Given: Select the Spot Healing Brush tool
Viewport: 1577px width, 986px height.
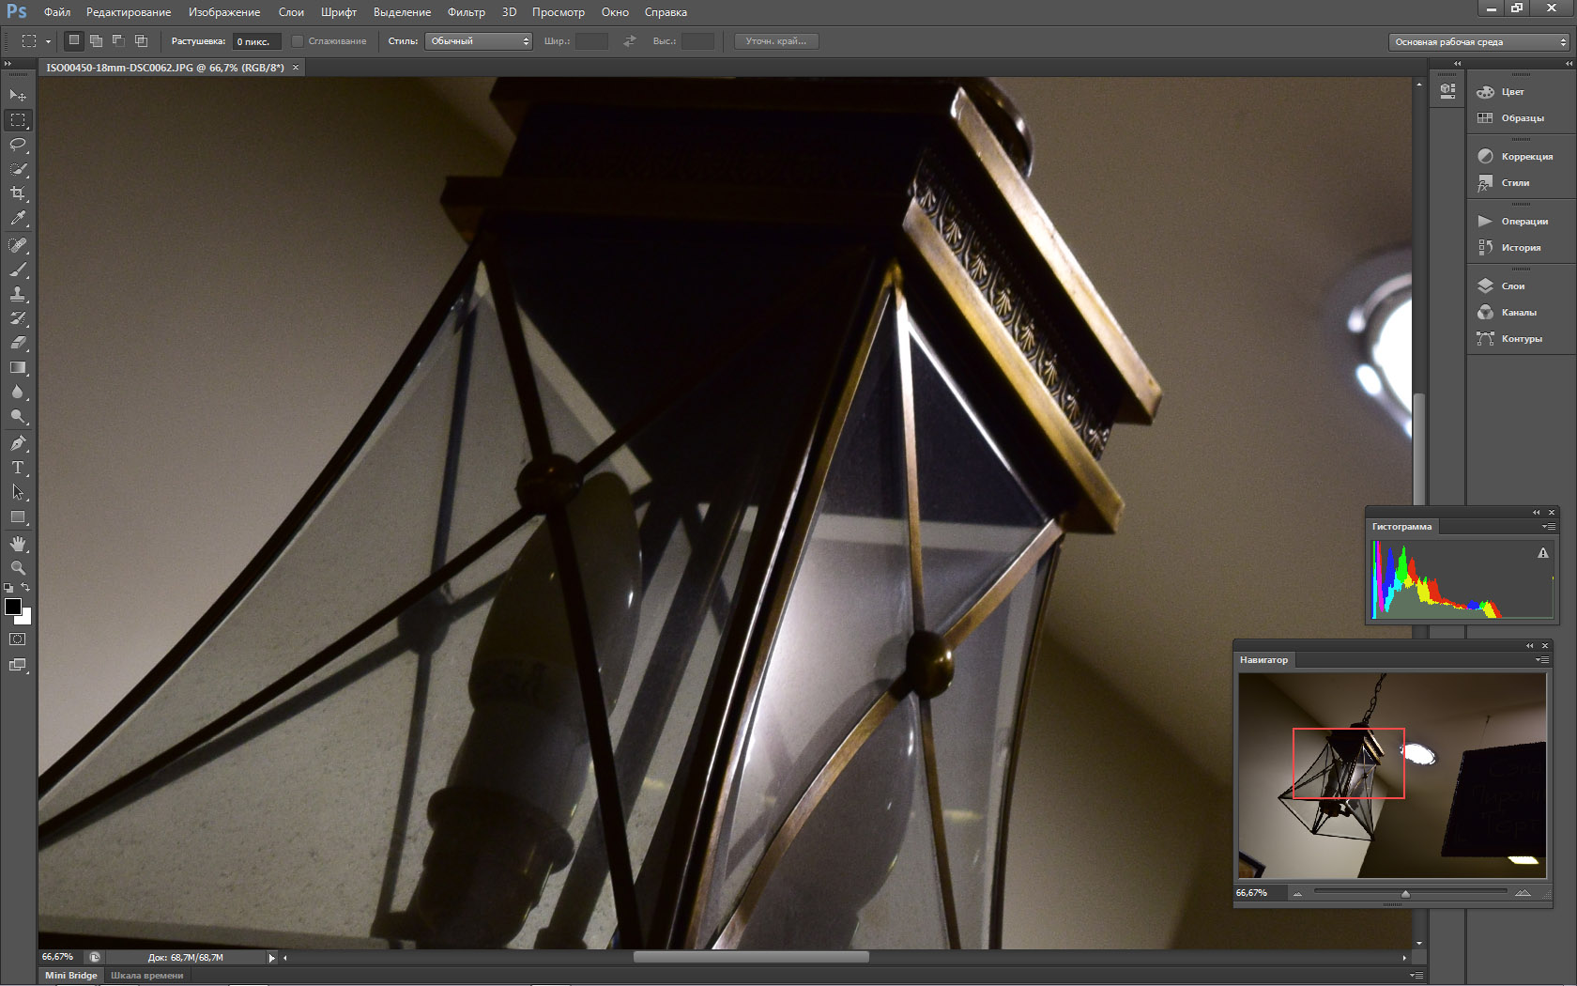Looking at the screenshot, I should click(18, 245).
